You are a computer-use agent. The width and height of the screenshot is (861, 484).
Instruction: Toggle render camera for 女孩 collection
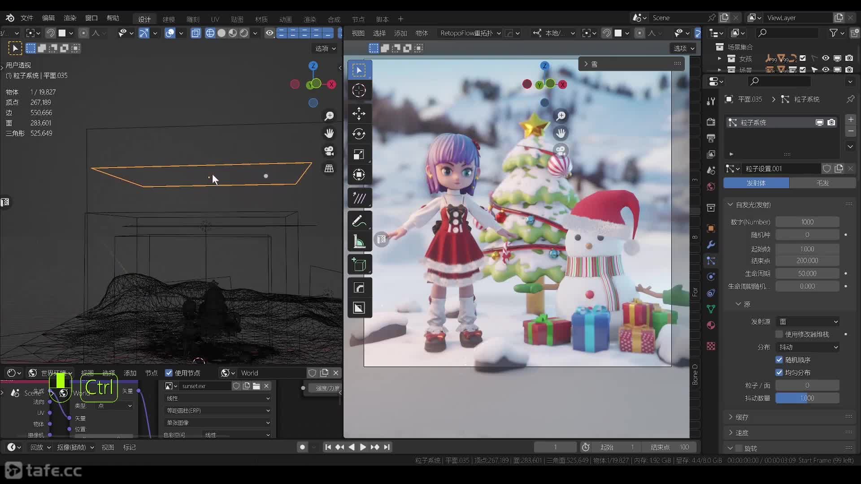849,58
